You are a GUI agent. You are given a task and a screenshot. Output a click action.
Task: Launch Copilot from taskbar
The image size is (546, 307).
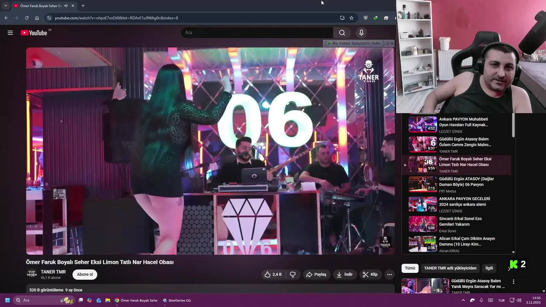point(90,300)
